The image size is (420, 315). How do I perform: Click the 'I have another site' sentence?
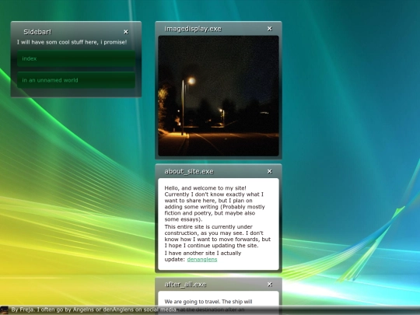click(x=203, y=256)
